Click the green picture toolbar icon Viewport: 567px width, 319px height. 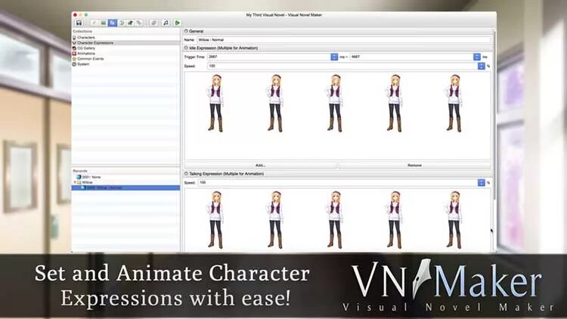[x=104, y=23]
